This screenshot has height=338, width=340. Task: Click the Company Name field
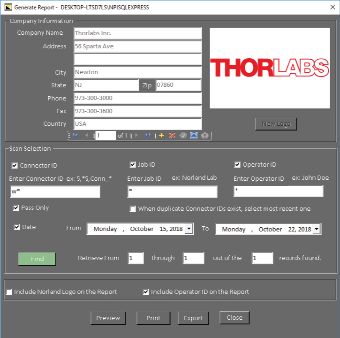coord(138,33)
